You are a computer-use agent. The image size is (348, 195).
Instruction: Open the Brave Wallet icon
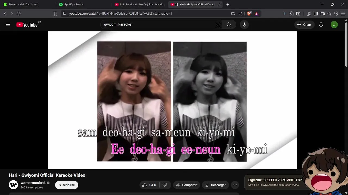(x=323, y=14)
